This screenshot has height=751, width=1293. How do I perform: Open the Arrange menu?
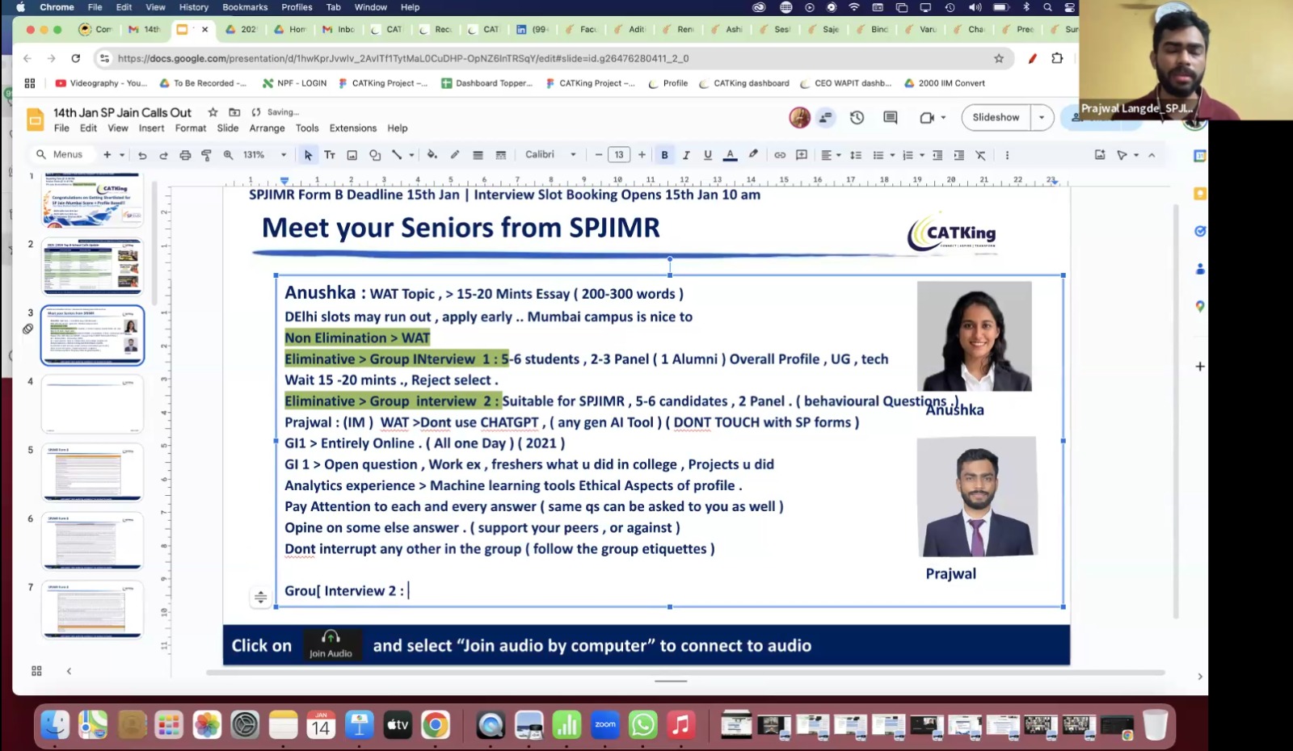point(267,128)
